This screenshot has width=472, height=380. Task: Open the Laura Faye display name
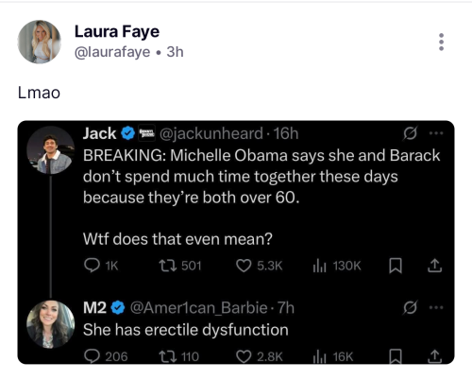click(x=117, y=32)
